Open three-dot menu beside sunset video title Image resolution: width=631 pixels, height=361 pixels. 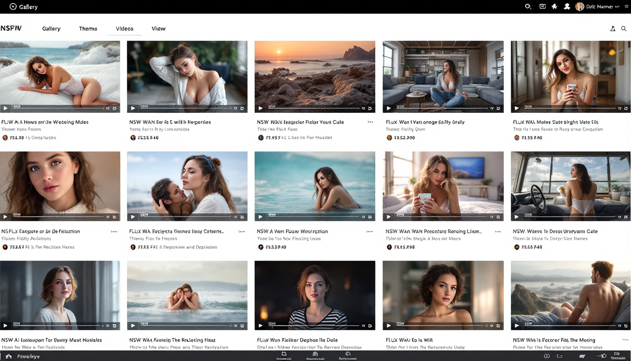(370, 122)
